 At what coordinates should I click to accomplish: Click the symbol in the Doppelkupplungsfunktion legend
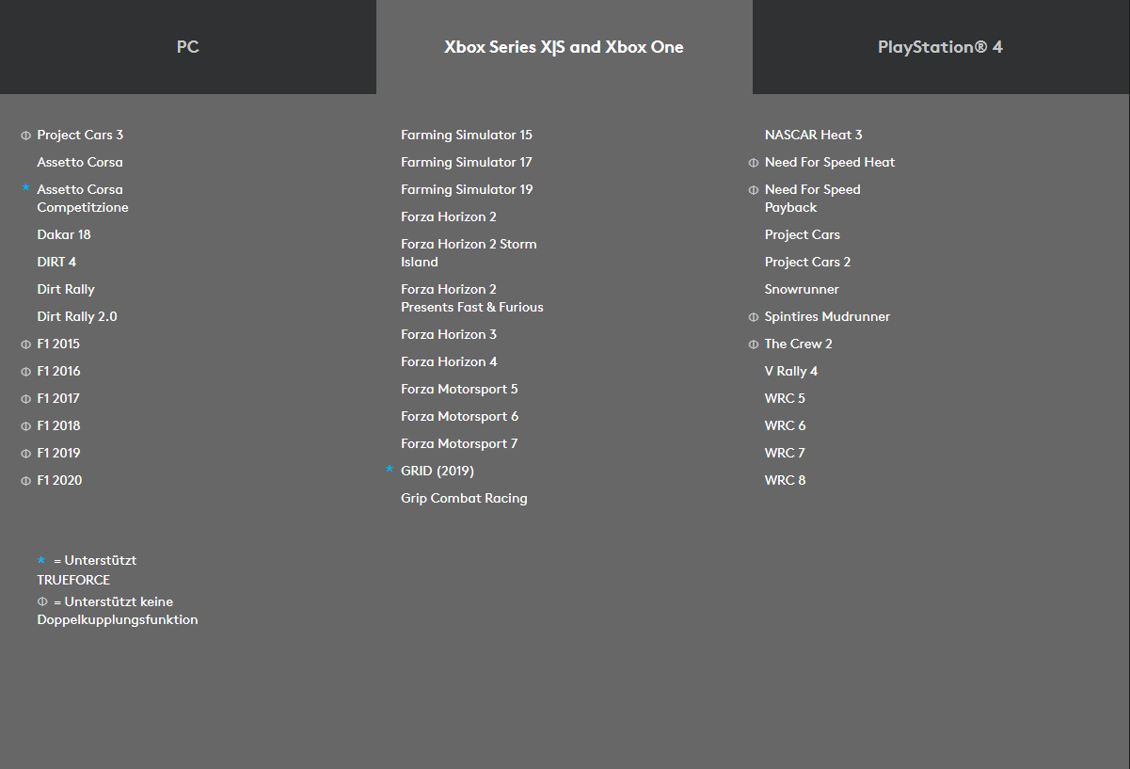click(42, 601)
